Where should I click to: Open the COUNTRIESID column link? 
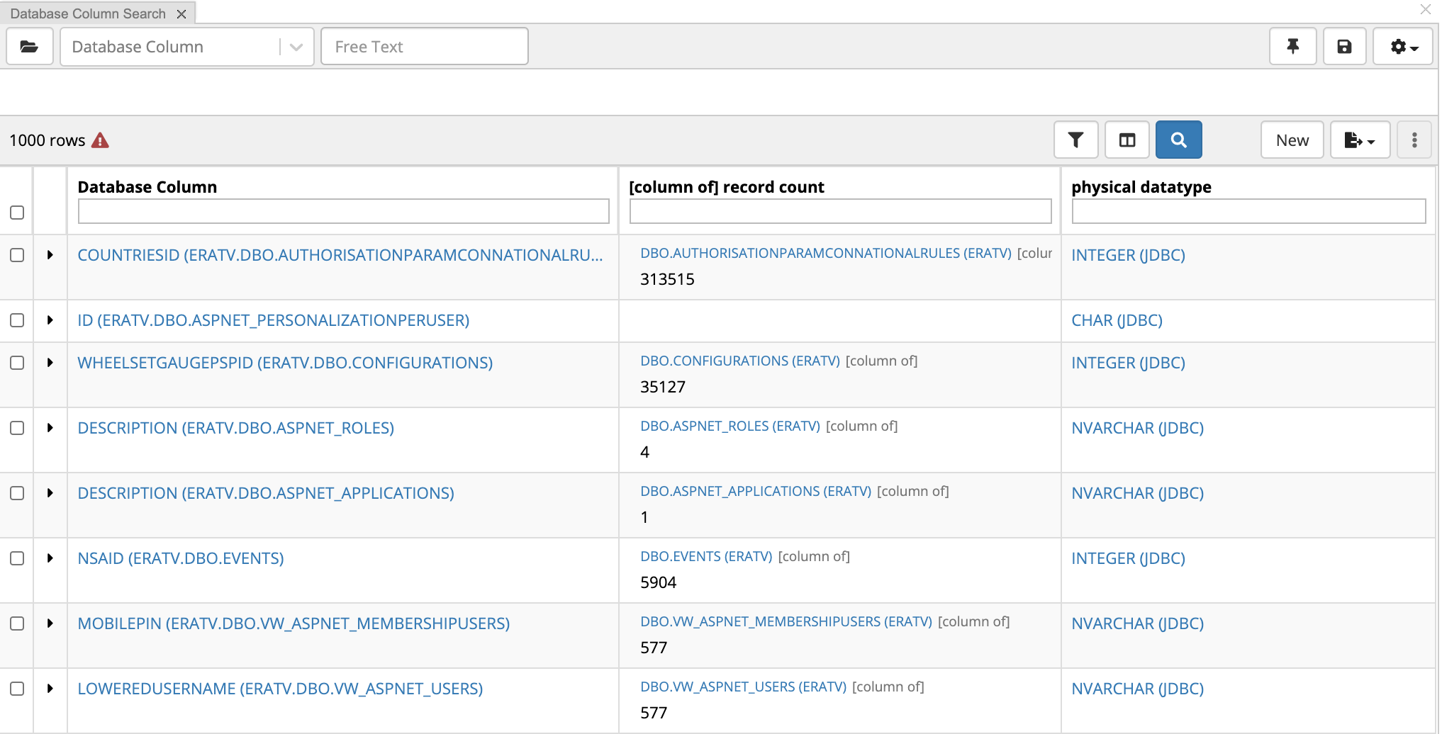click(340, 255)
